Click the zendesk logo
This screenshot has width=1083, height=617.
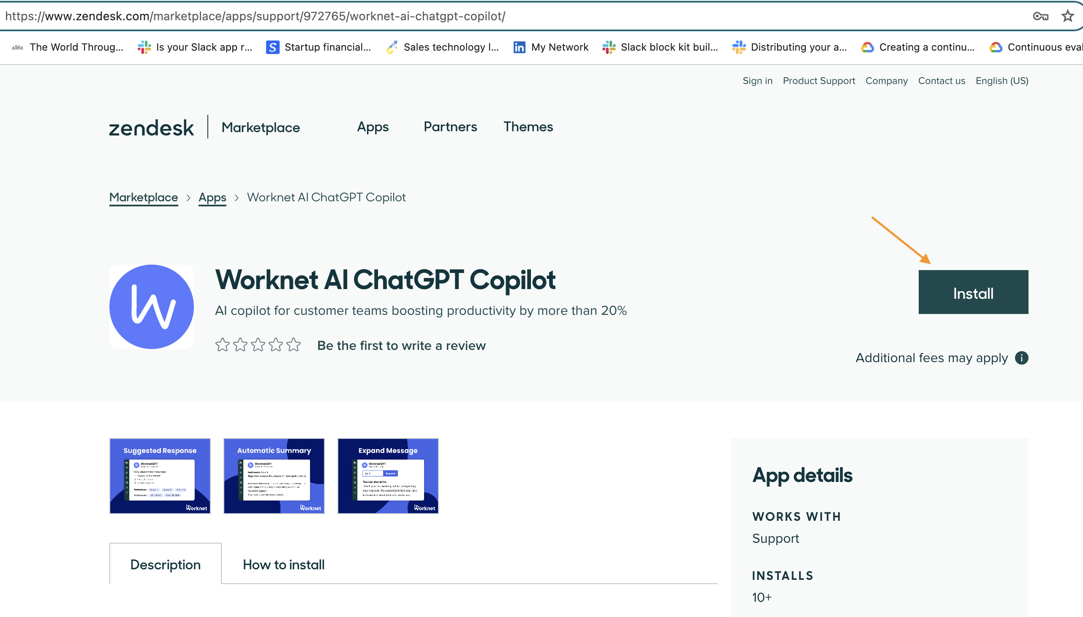(151, 127)
